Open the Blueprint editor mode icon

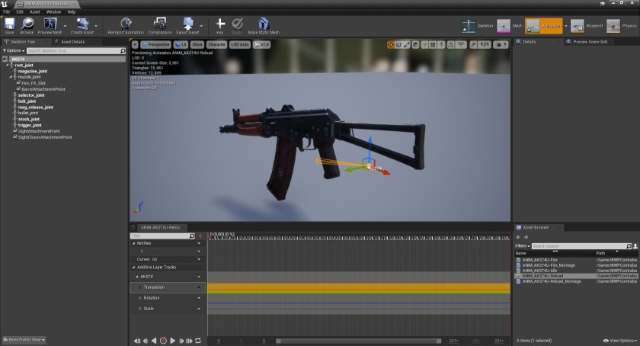click(578, 26)
